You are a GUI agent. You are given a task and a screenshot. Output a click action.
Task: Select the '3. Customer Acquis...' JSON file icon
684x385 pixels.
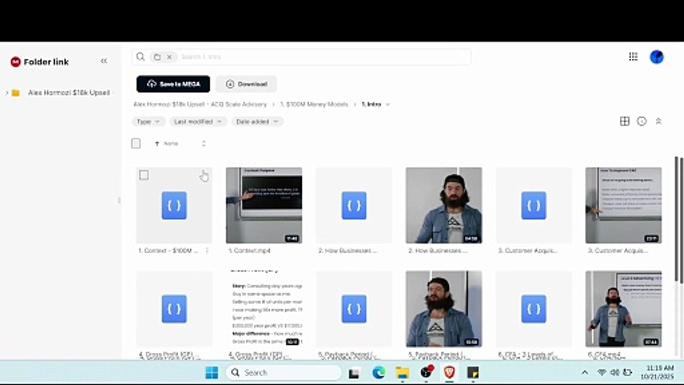tap(534, 205)
